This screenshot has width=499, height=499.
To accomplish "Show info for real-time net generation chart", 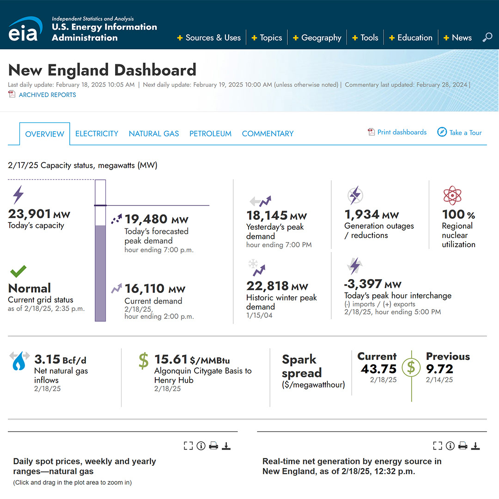I will pyautogui.click(x=450, y=446).
